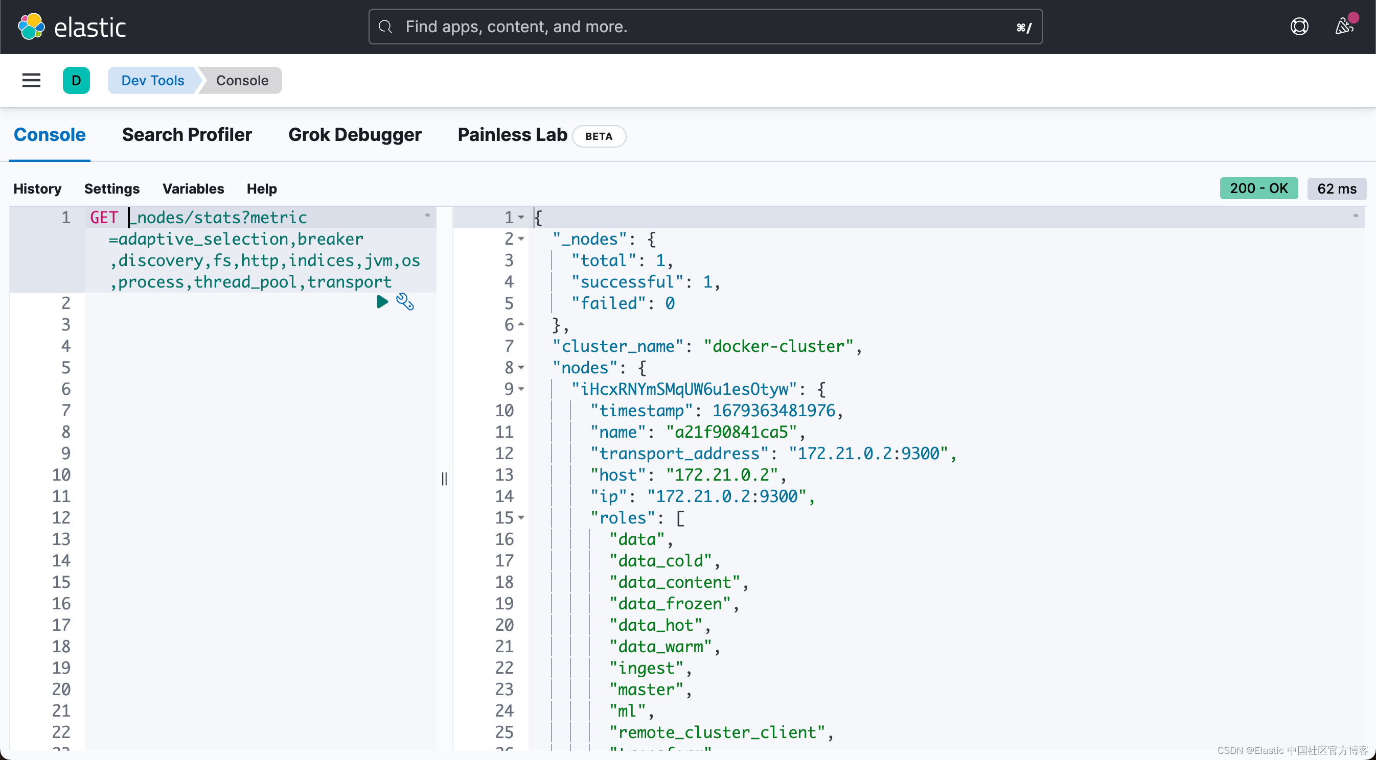
Task: Click the 200 - OK status badge
Action: 1258,188
